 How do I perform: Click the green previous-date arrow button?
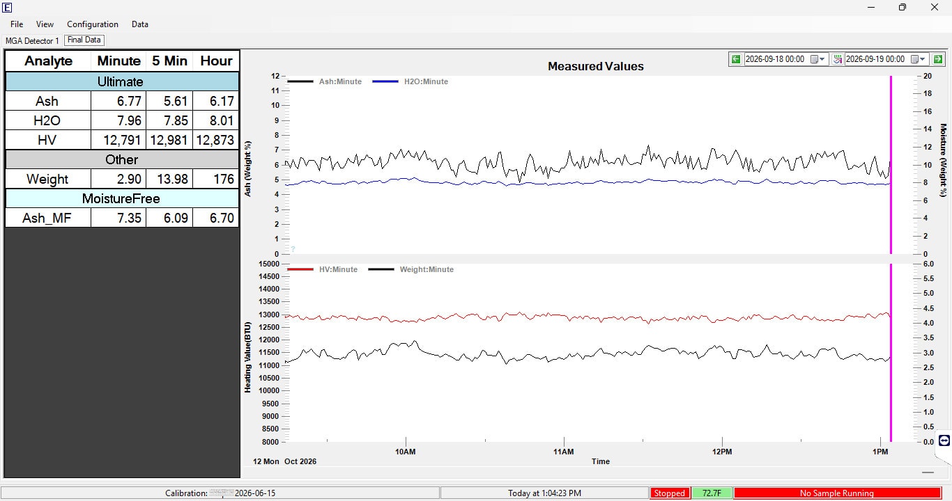click(x=736, y=59)
